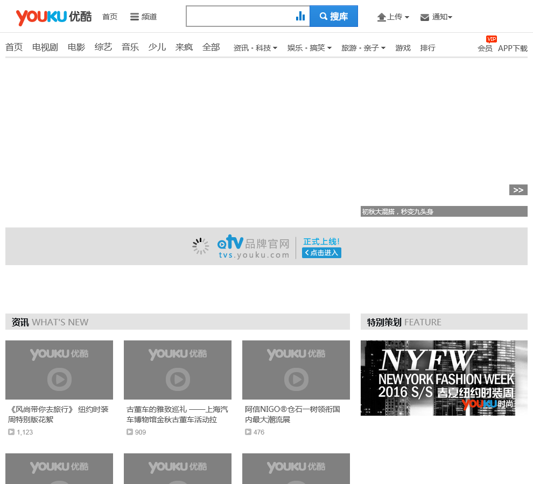Click the >> next slide button
This screenshot has width=533, height=484.
(x=518, y=190)
